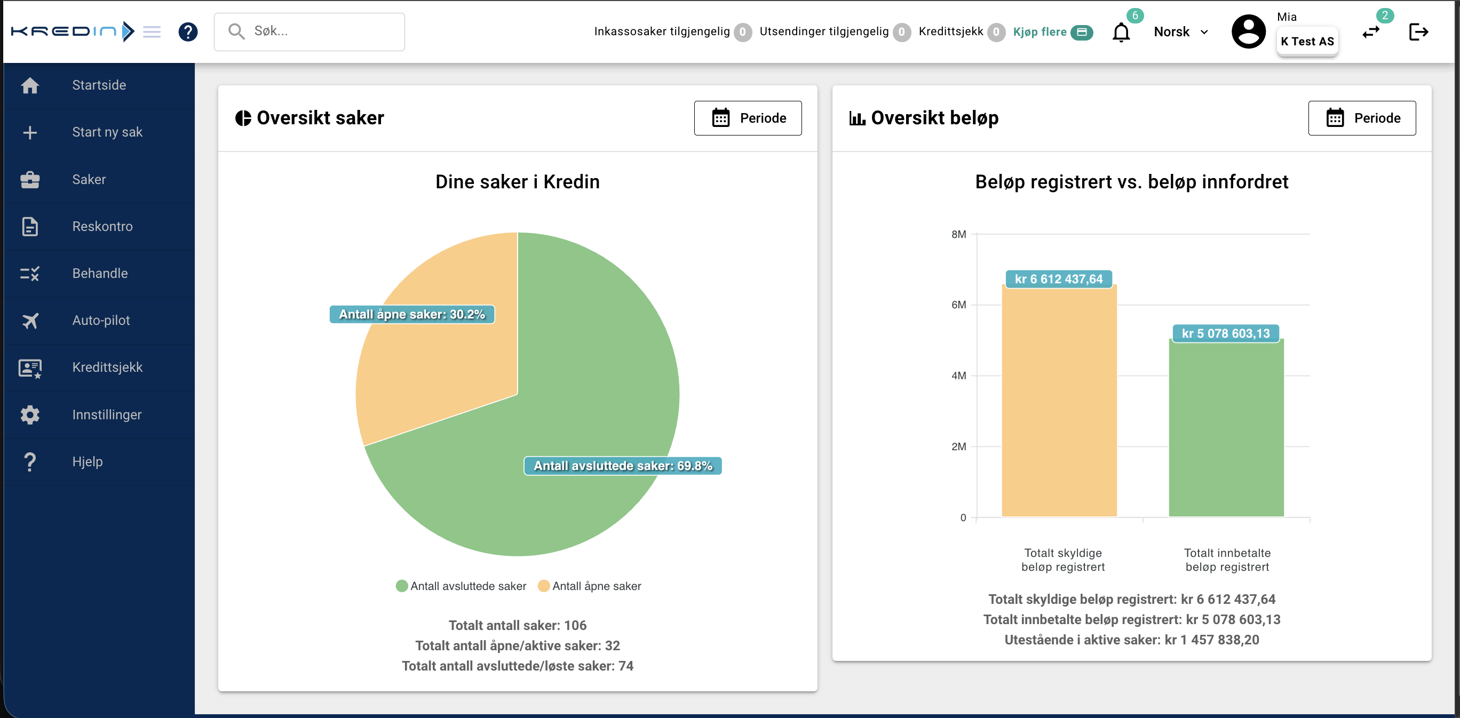Select the K Test AS company button
Screen dimensions: 1460x718
tap(1307, 42)
